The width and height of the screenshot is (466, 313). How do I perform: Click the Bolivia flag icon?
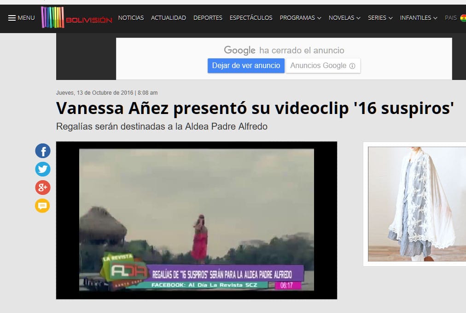(463, 18)
